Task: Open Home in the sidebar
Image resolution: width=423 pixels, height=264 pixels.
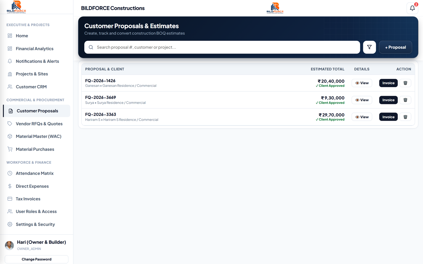Action: 36,36
